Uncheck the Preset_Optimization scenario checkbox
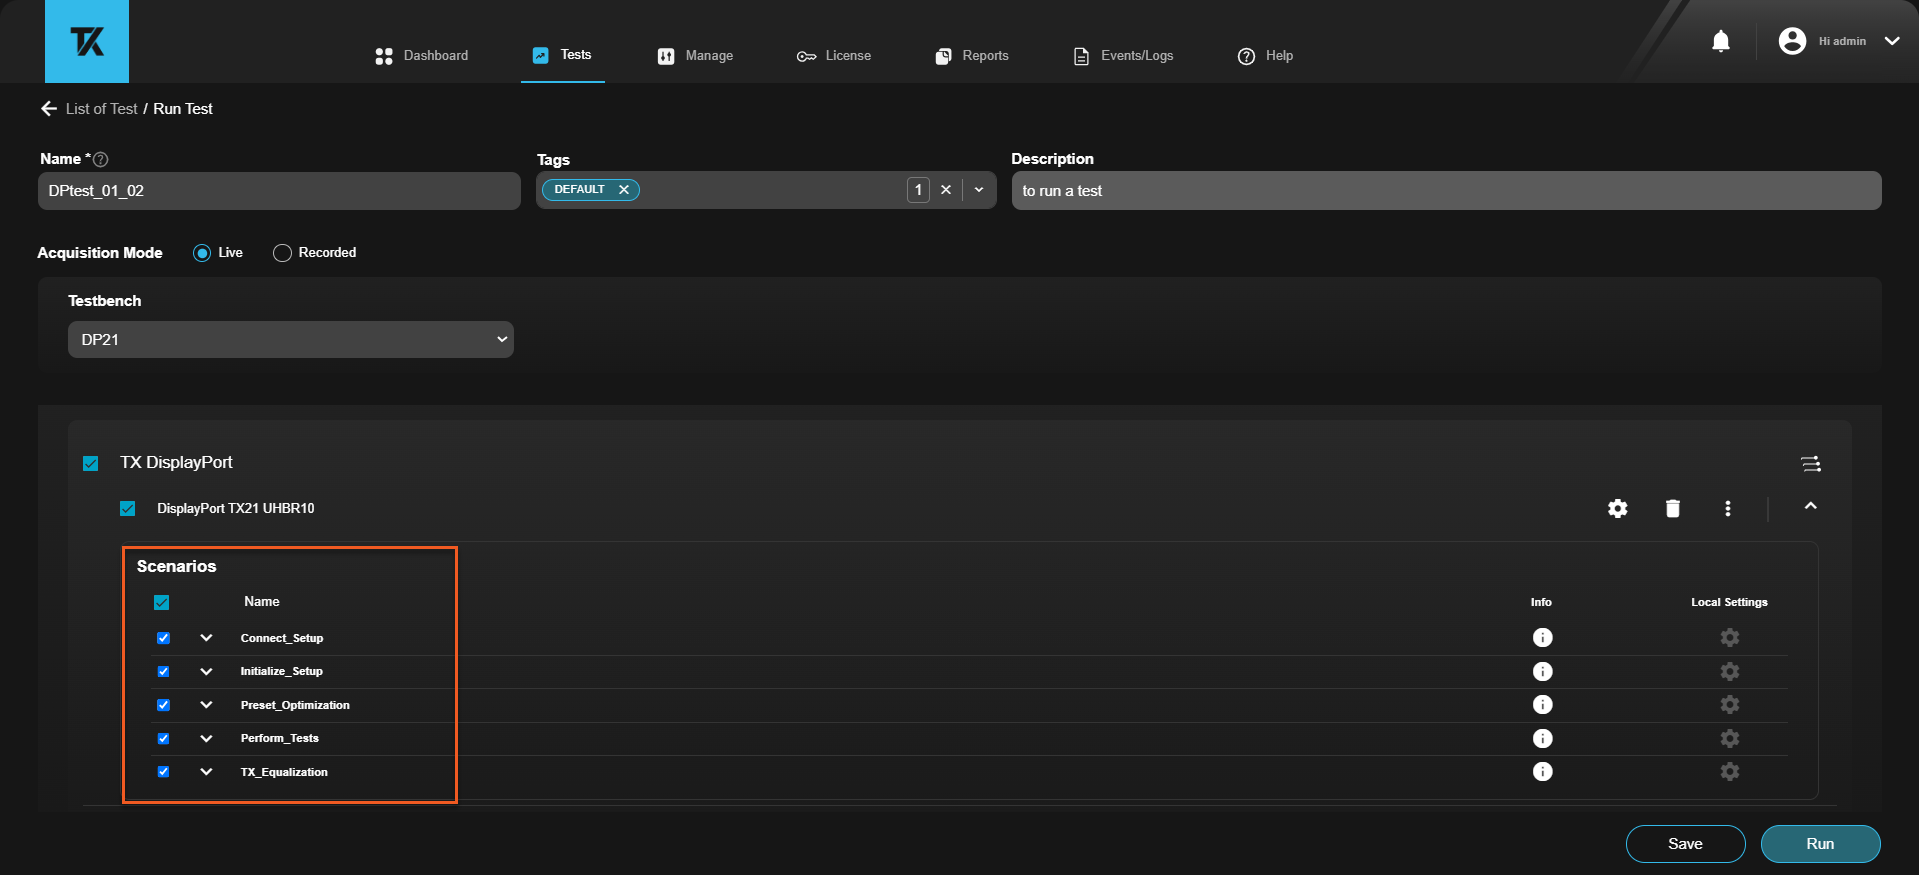 click(164, 705)
